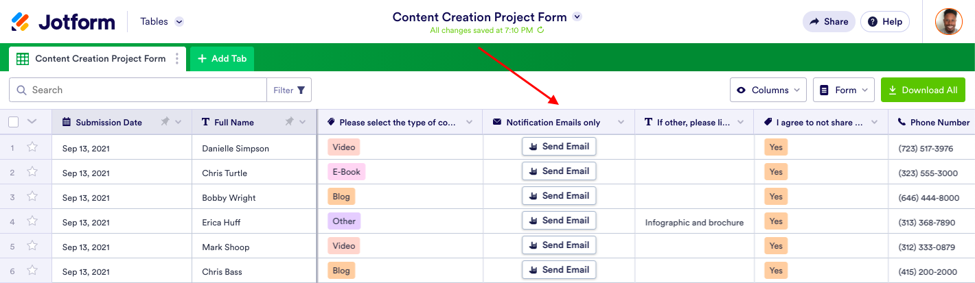Click into the Search field
975x283 pixels.
pos(144,90)
